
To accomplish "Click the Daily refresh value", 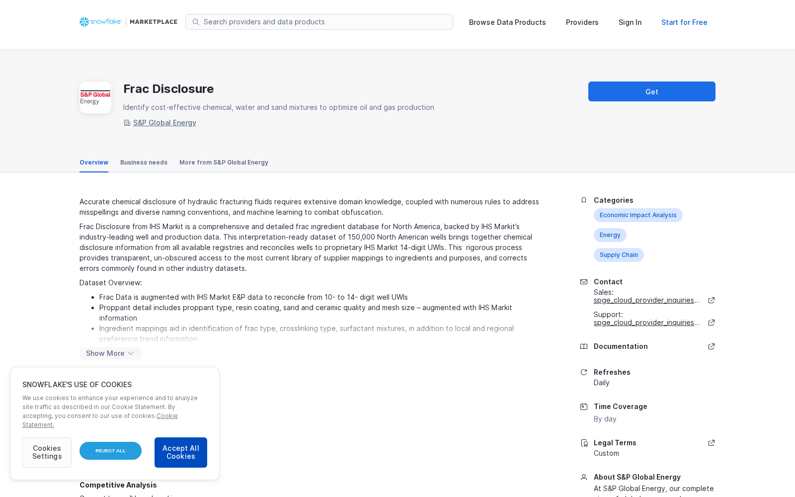I will (x=602, y=383).
